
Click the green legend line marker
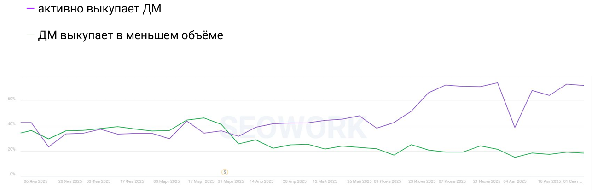coord(31,35)
